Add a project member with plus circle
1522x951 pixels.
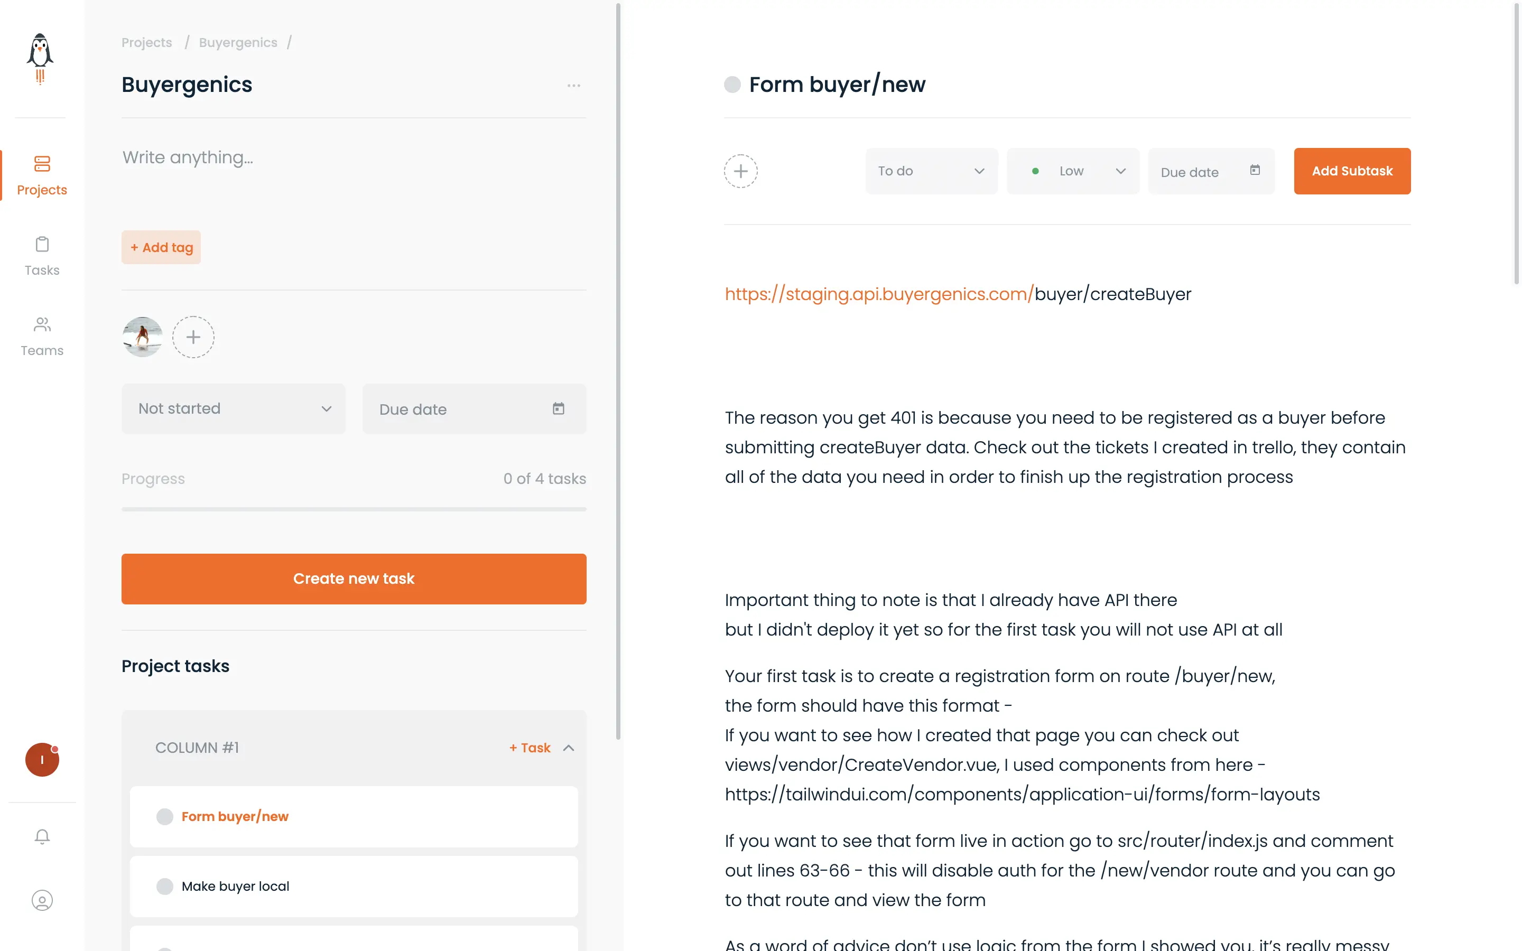pyautogui.click(x=193, y=337)
